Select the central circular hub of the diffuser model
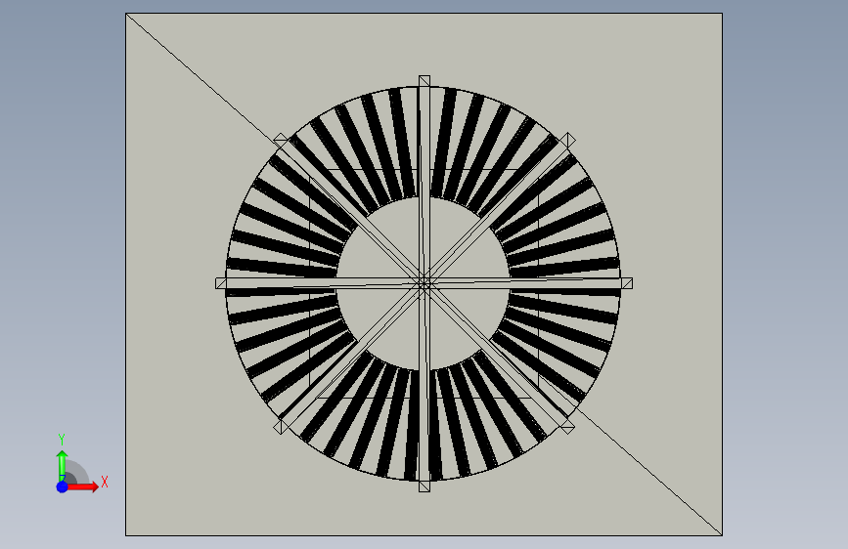848x549 pixels. 423,283
